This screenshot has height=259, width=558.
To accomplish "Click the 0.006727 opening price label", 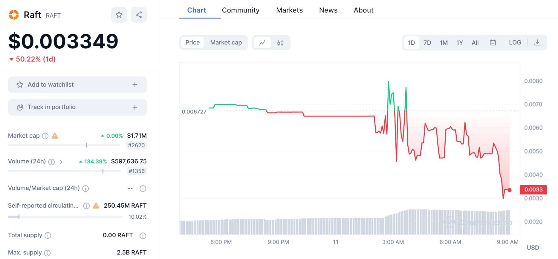I will coord(194,112).
